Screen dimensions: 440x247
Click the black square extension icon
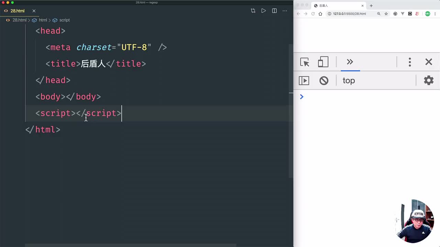(410, 14)
